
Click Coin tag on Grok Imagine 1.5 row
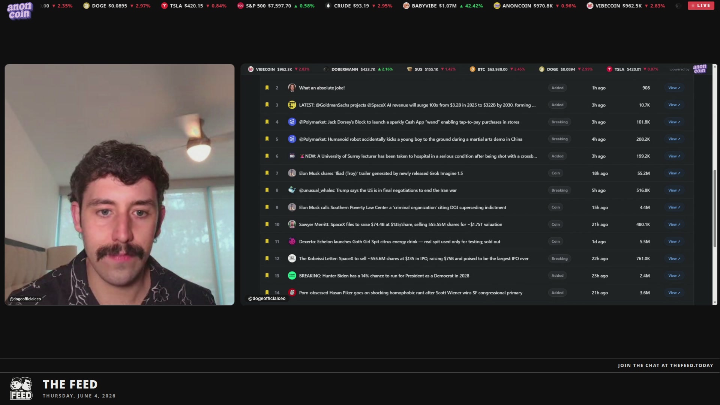[555, 173]
